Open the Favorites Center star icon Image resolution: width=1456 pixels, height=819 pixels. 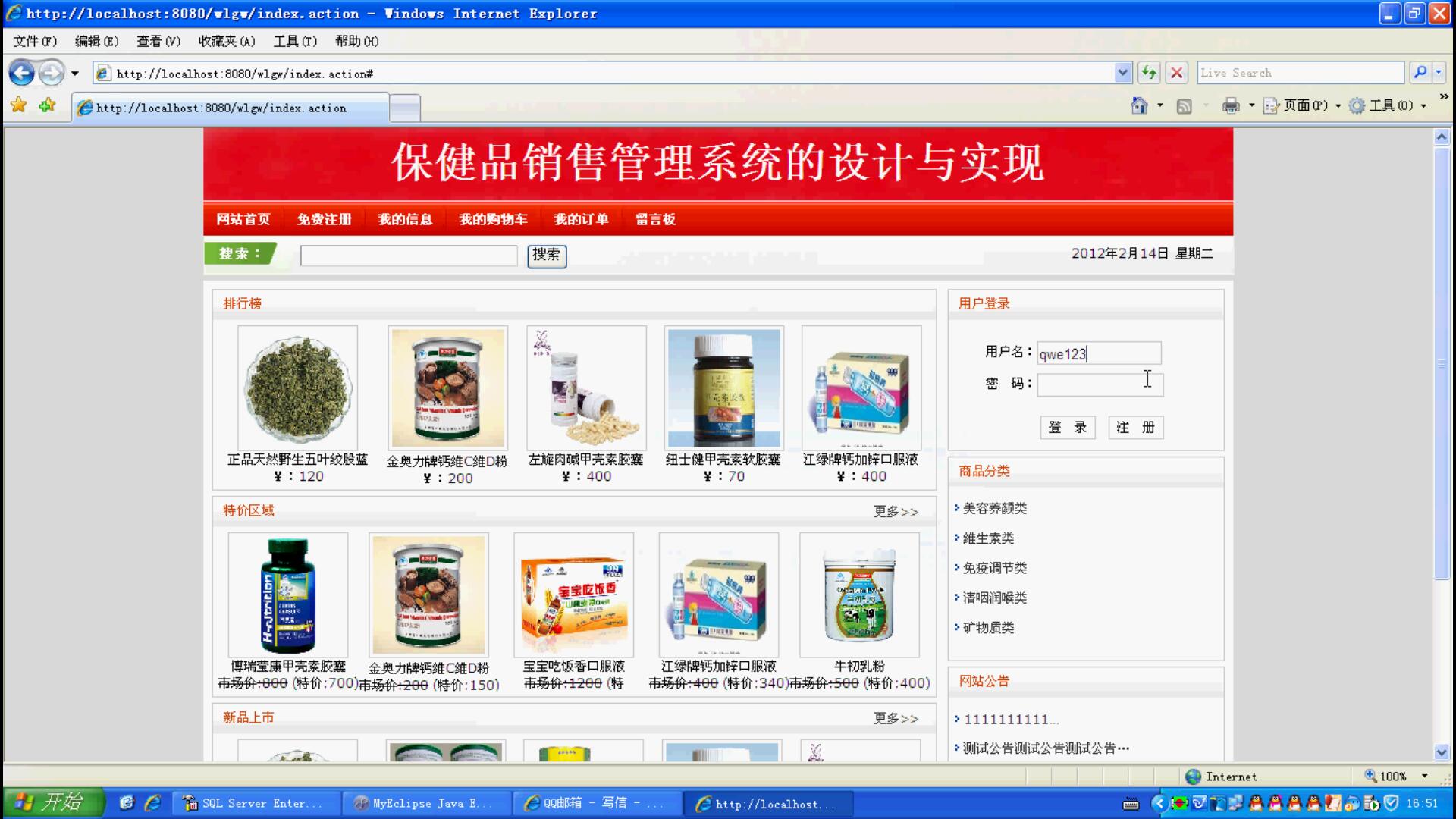[19, 105]
